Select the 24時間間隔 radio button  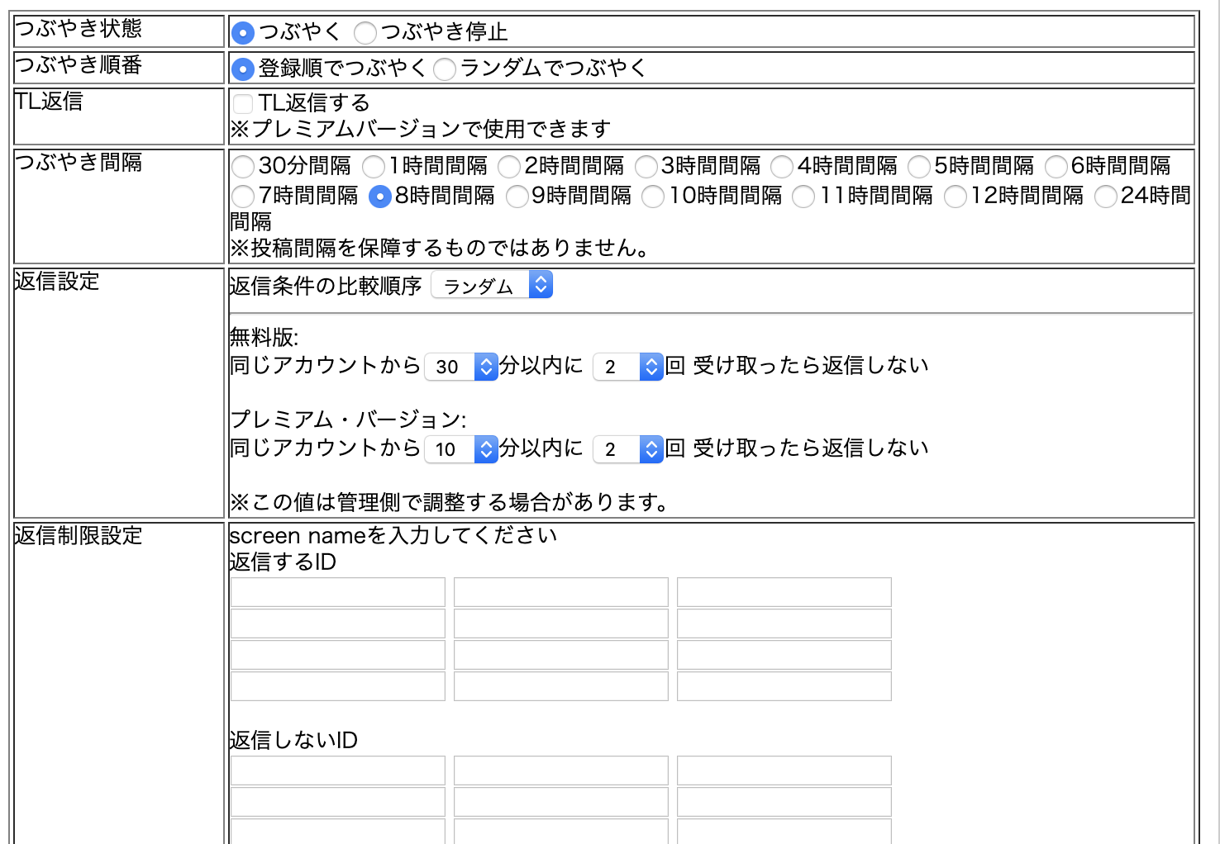(x=1106, y=197)
